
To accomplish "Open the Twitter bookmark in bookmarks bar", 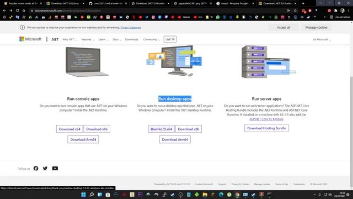I will click(147, 17).
